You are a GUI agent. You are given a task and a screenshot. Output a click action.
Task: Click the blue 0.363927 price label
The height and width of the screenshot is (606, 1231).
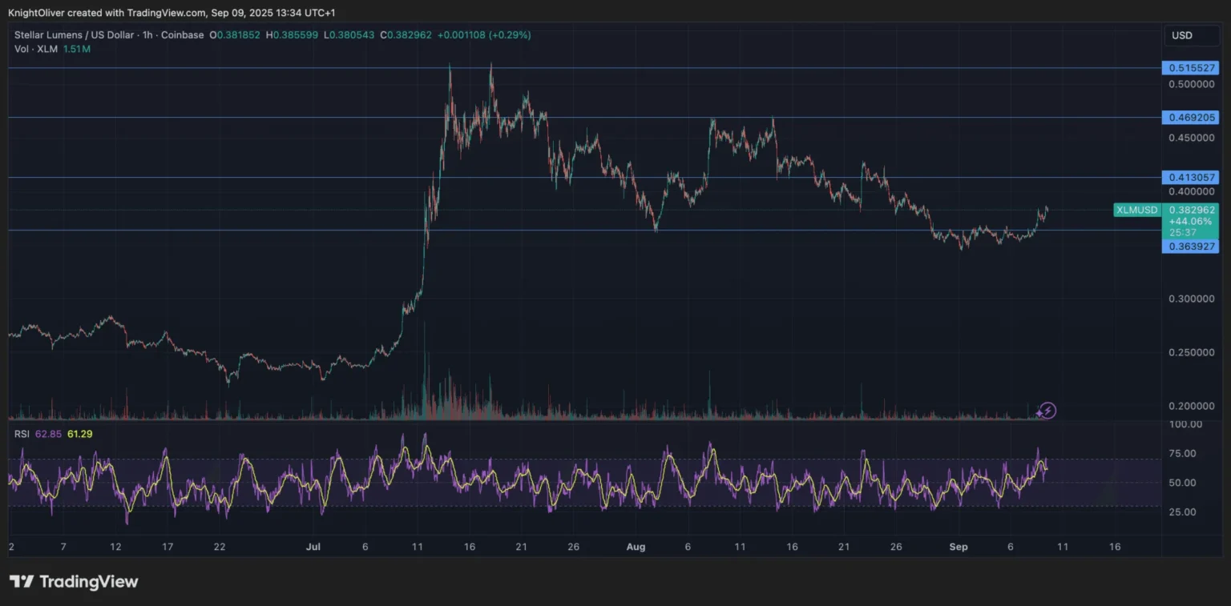(1190, 247)
